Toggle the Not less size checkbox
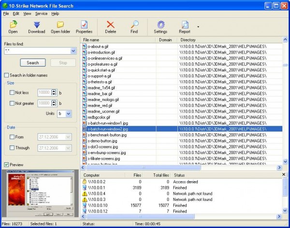Screen dimensions: 290x228 (13, 92)
